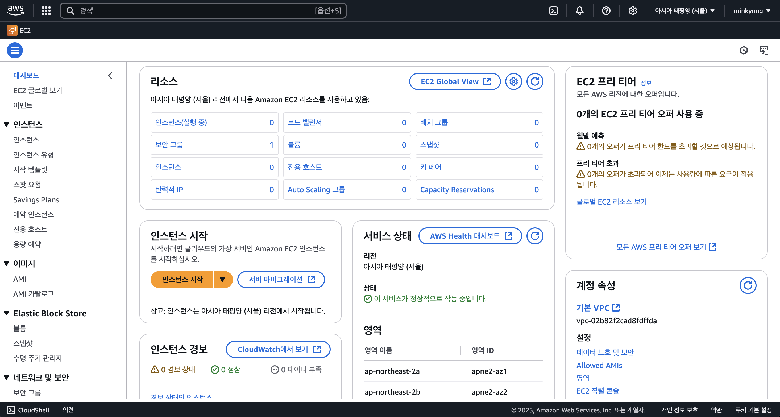
Task: Collapse the Elastic Block Store sidebar section
Action: (6, 313)
